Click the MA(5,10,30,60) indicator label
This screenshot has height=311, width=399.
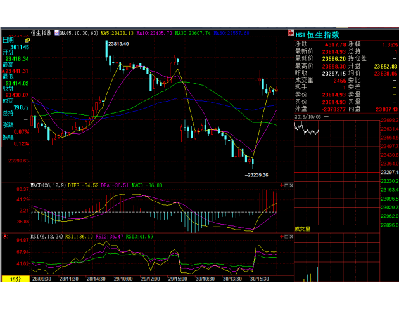point(79,33)
